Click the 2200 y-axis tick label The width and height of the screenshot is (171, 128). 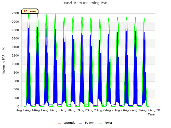(x=15, y=13)
